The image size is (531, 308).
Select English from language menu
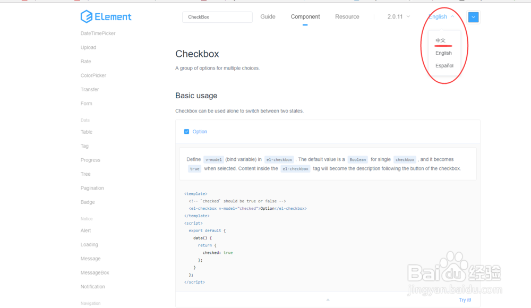tap(443, 53)
